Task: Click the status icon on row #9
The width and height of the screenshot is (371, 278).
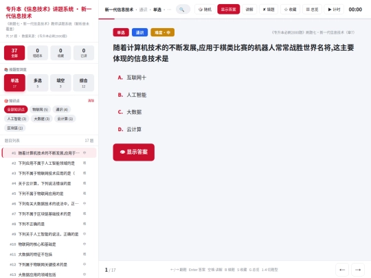Action: click(85, 234)
